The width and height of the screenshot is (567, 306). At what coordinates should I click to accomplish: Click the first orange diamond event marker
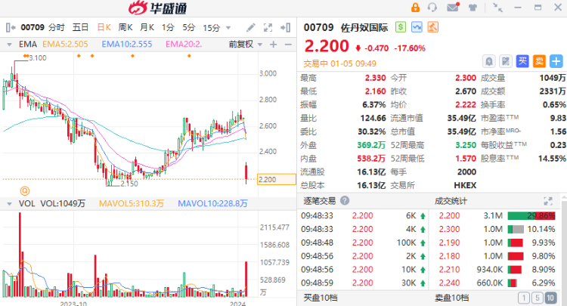pyautogui.click(x=25, y=56)
